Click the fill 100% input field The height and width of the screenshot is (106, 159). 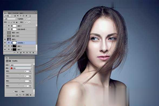coord(26,22)
